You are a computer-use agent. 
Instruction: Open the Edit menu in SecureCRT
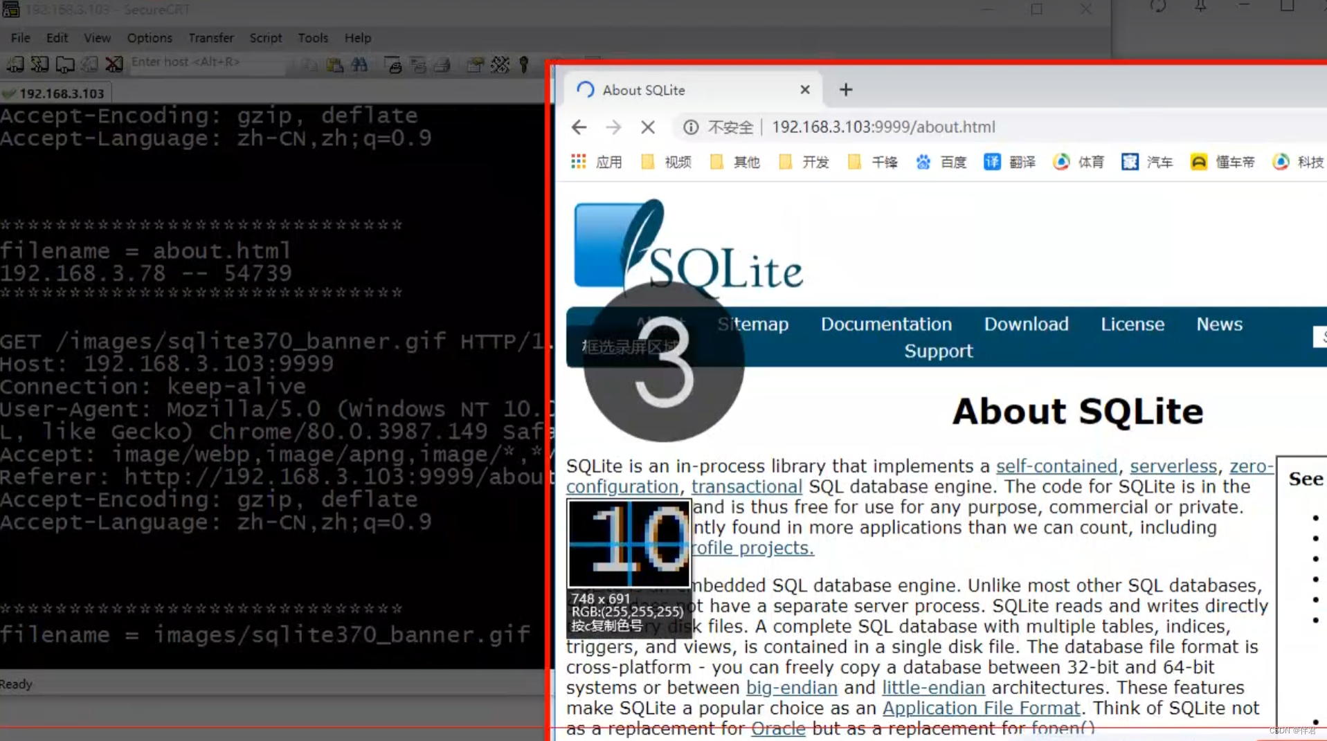point(57,38)
